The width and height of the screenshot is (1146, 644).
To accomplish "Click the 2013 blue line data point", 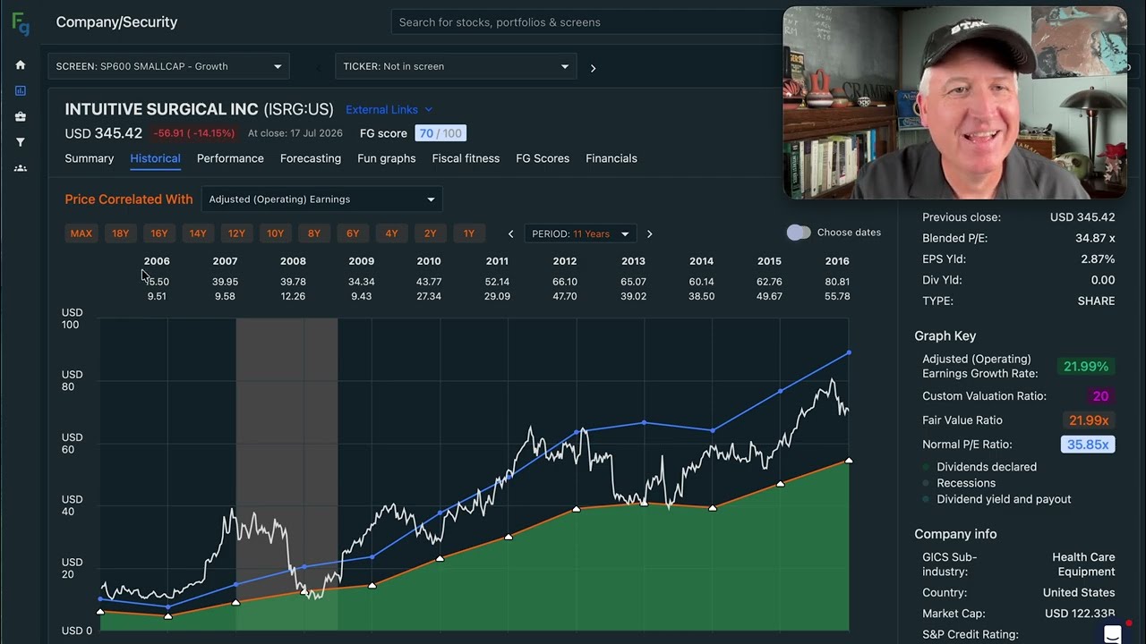I will 645,422.
